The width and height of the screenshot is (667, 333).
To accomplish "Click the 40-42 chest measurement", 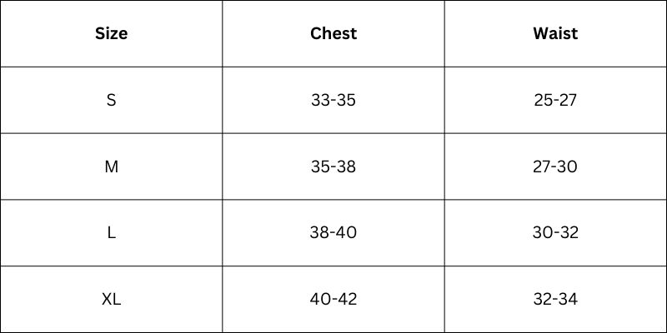I will pos(333,299).
